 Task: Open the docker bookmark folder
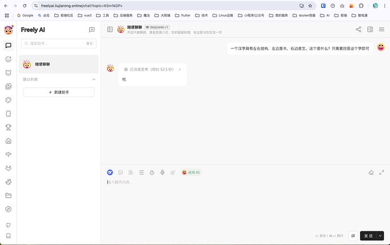pyautogui.click(x=304, y=15)
